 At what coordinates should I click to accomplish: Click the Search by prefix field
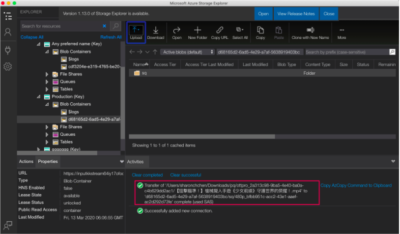coord(347,52)
